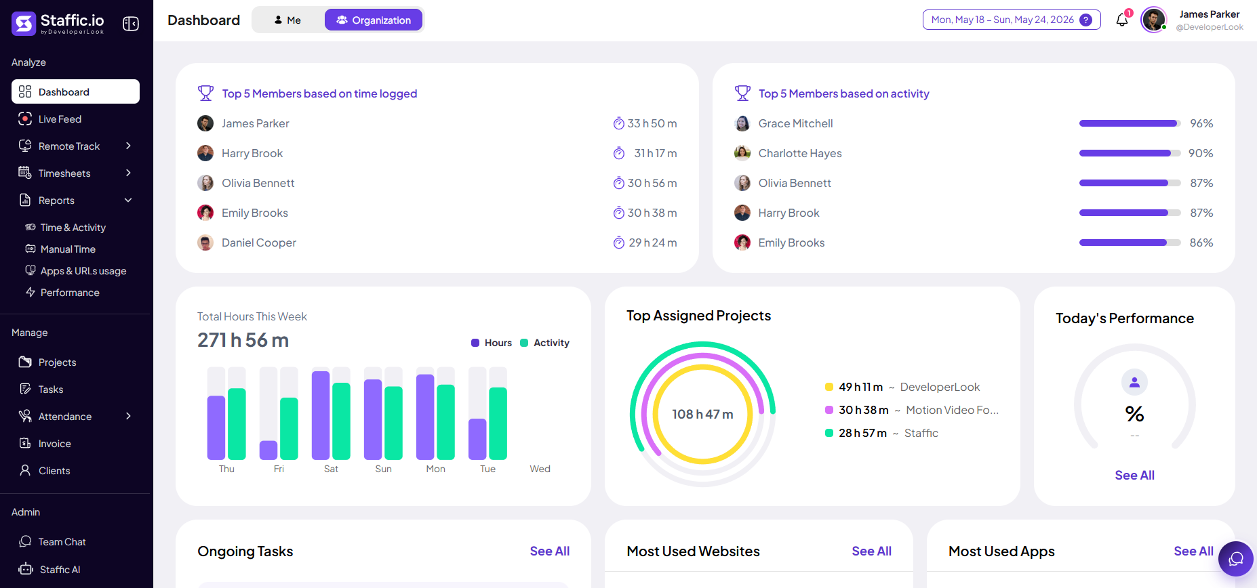This screenshot has height=588, width=1257.
Task: Collapse the Reports submenu chevron
Action: click(128, 200)
